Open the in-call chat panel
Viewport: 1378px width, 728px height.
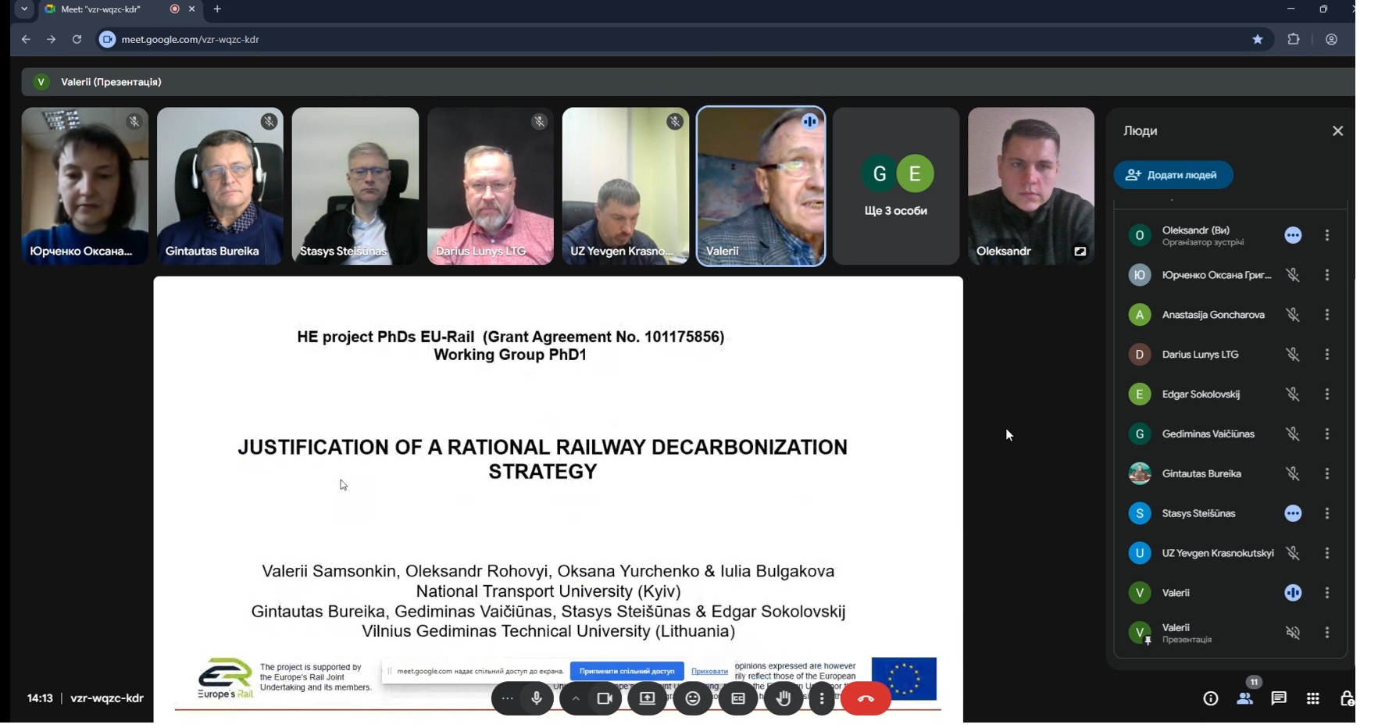coord(1279,698)
